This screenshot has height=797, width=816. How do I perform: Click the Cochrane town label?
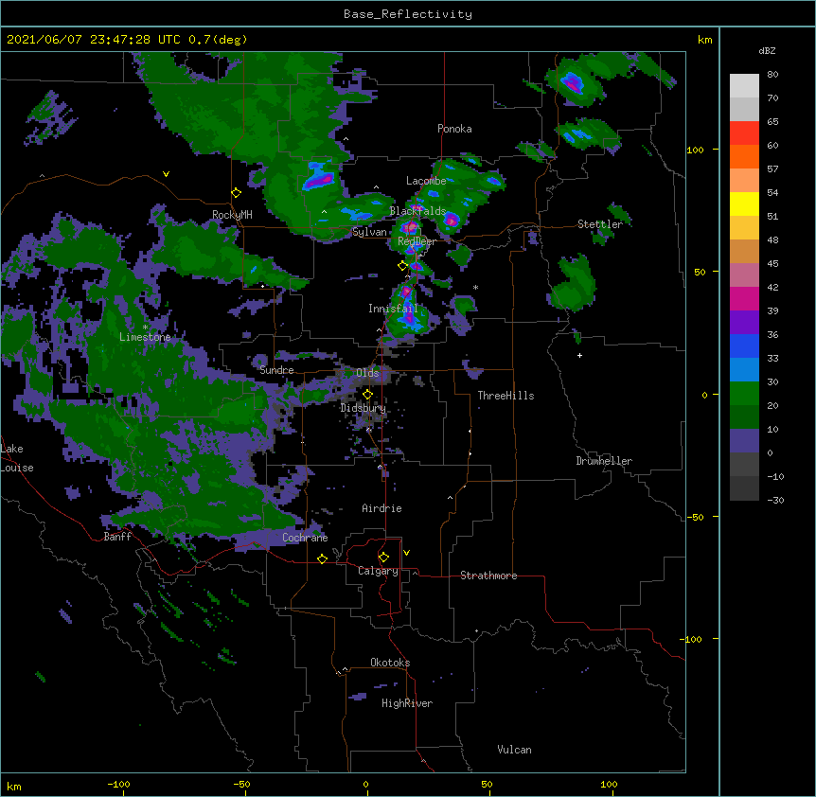305,538
